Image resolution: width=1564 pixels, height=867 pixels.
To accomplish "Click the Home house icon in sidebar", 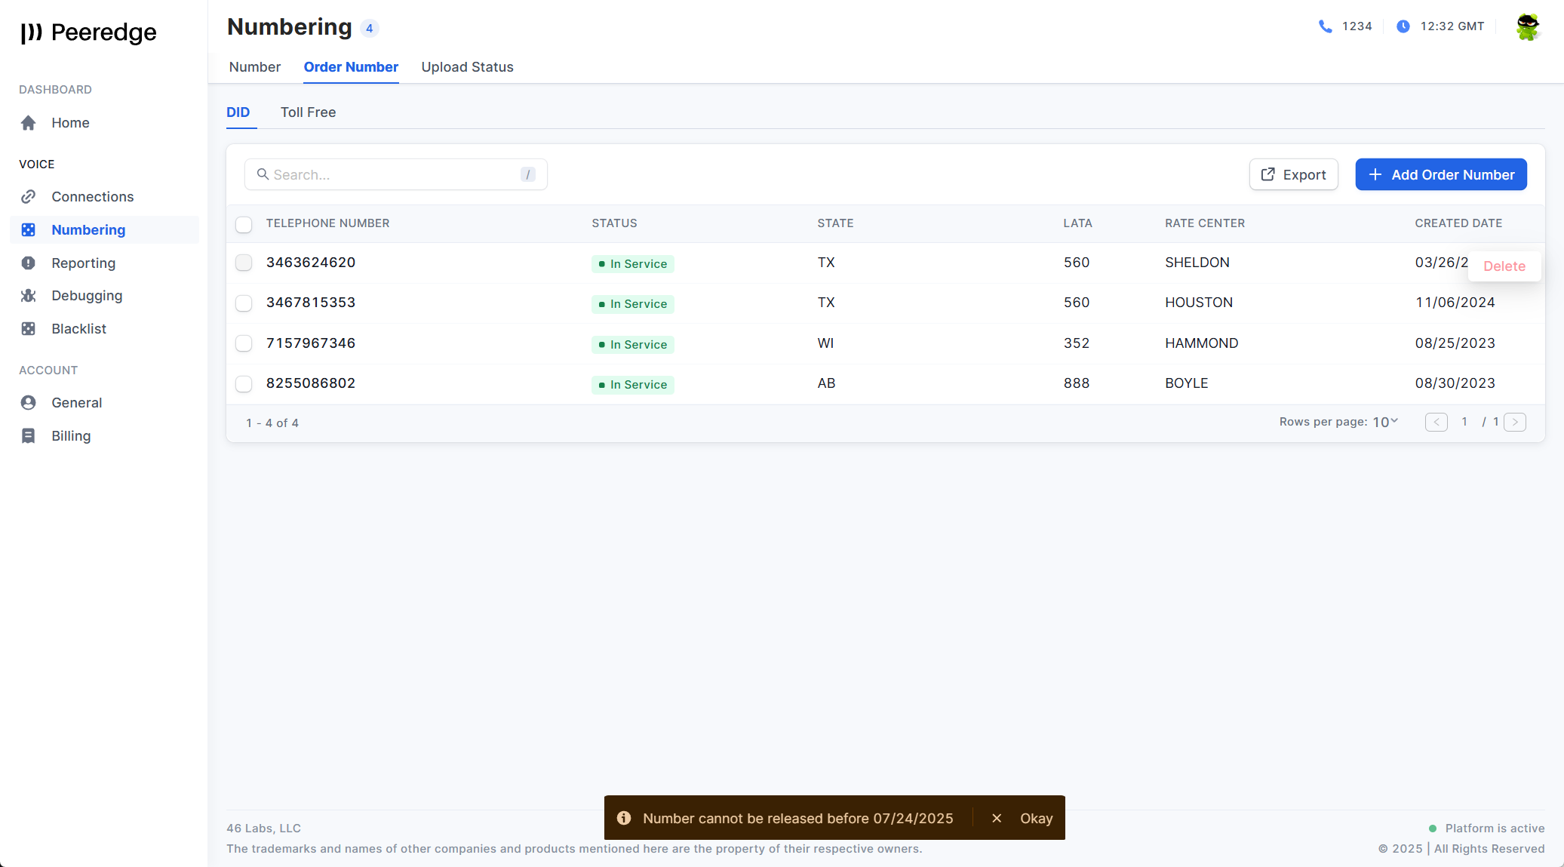I will (29, 123).
